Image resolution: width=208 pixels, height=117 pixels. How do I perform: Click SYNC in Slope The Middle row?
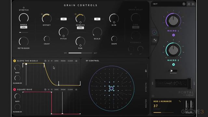click(57, 61)
